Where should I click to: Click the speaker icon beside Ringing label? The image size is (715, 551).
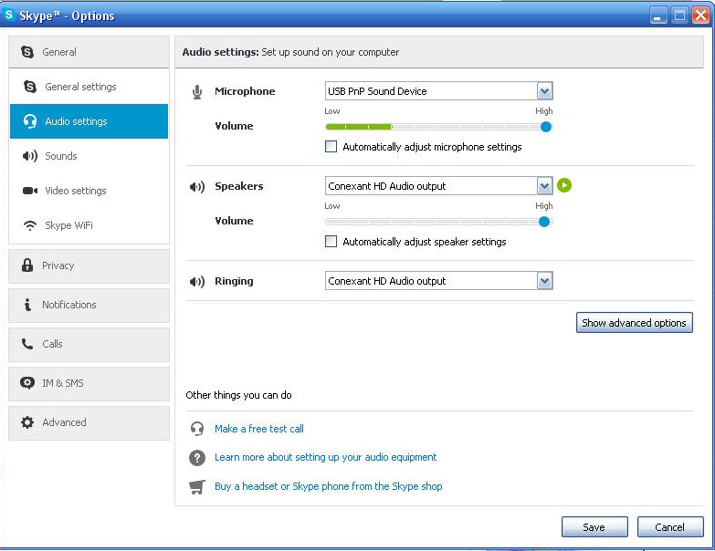coord(197,282)
